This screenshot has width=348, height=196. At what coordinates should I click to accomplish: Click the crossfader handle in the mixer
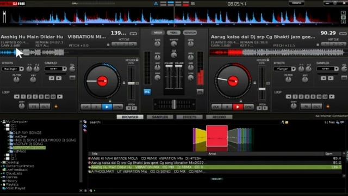tap(174, 104)
